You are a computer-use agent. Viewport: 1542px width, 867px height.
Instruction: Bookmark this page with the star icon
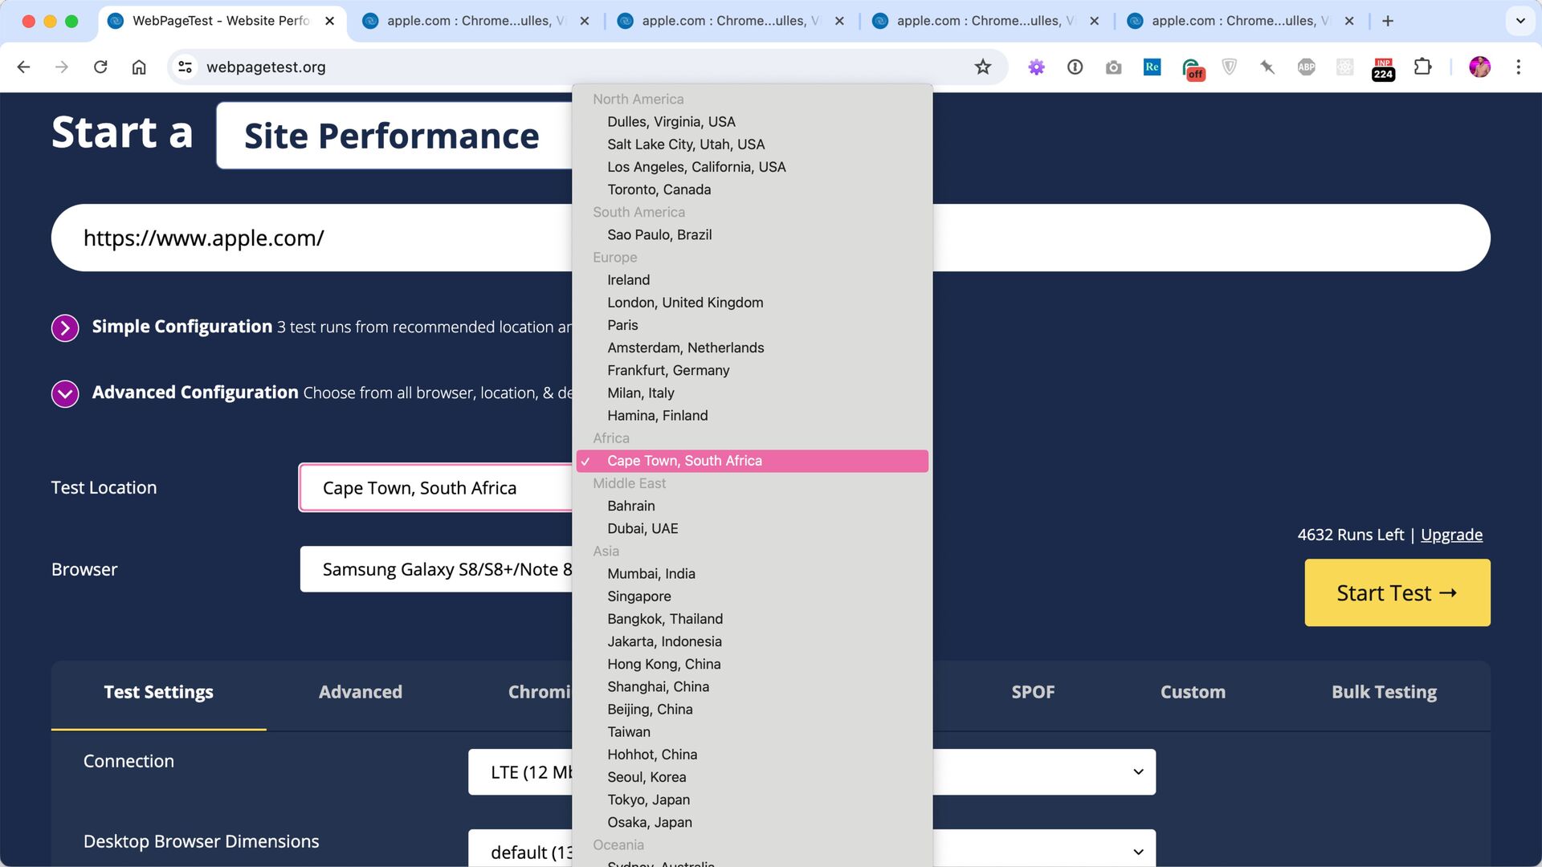click(x=983, y=67)
